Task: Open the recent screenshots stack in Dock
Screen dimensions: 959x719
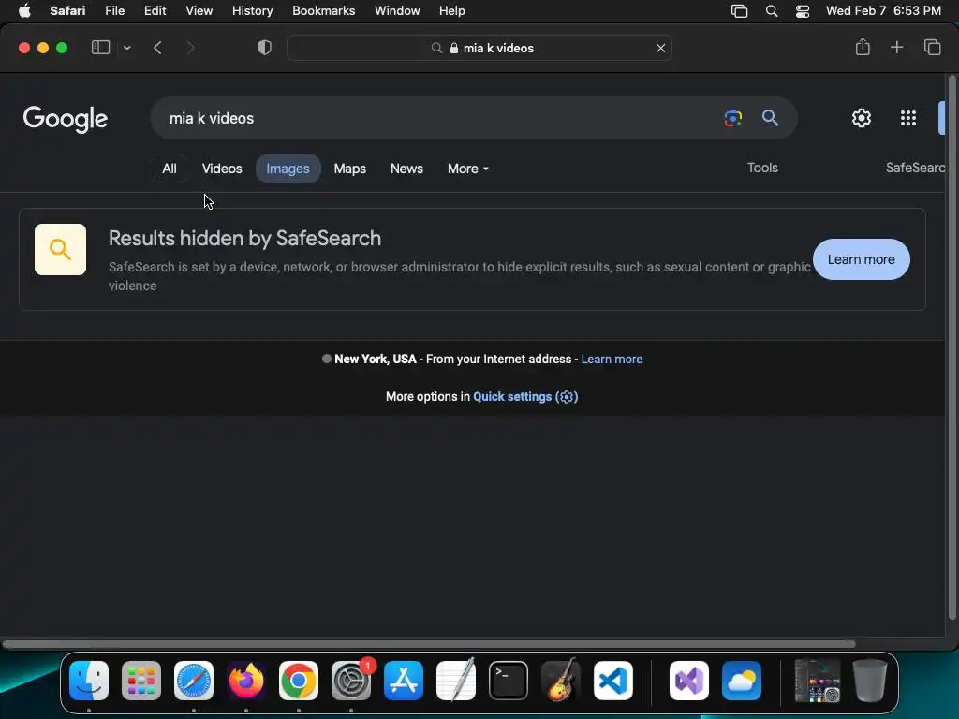Action: tap(817, 681)
